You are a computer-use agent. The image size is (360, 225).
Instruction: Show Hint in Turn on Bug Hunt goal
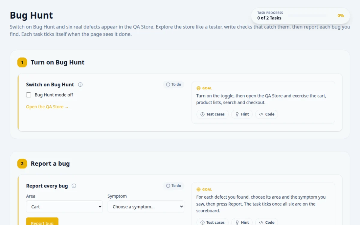(x=242, y=114)
